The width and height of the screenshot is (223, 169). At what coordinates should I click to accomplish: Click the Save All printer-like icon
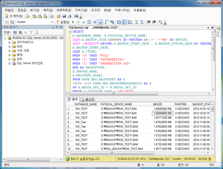[x=69, y=16]
